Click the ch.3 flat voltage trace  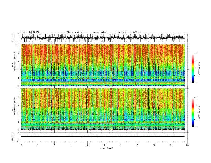pos(103,136)
